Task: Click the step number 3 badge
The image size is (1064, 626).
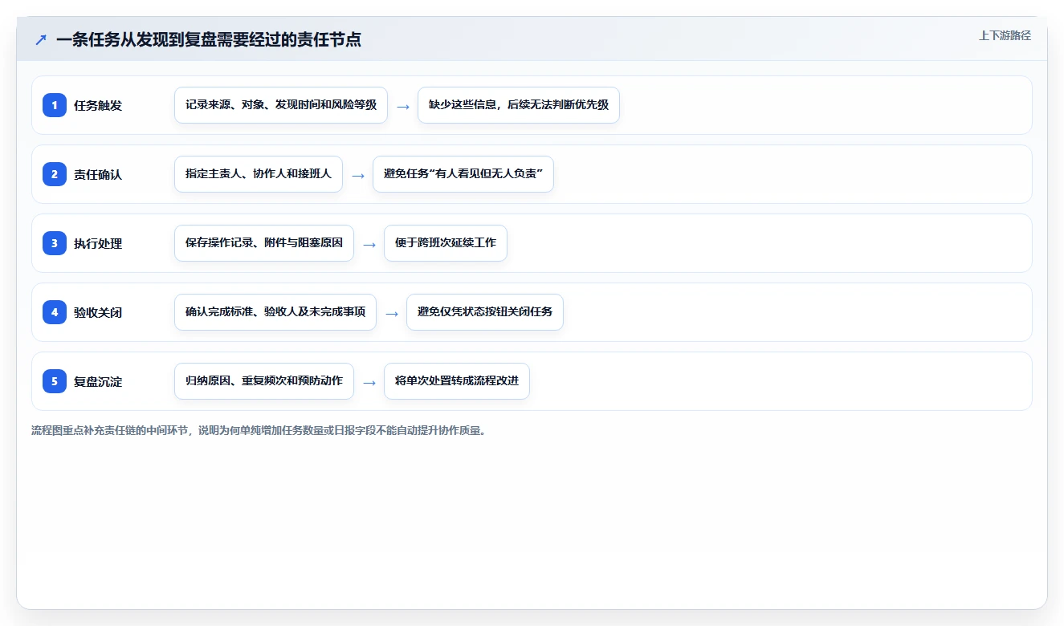Action: (x=55, y=243)
